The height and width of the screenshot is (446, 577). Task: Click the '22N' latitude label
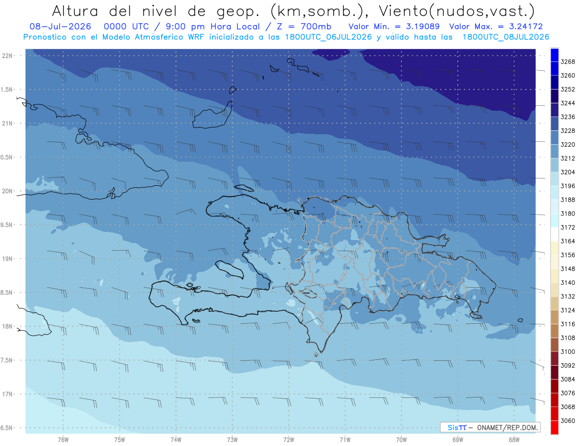(8, 55)
